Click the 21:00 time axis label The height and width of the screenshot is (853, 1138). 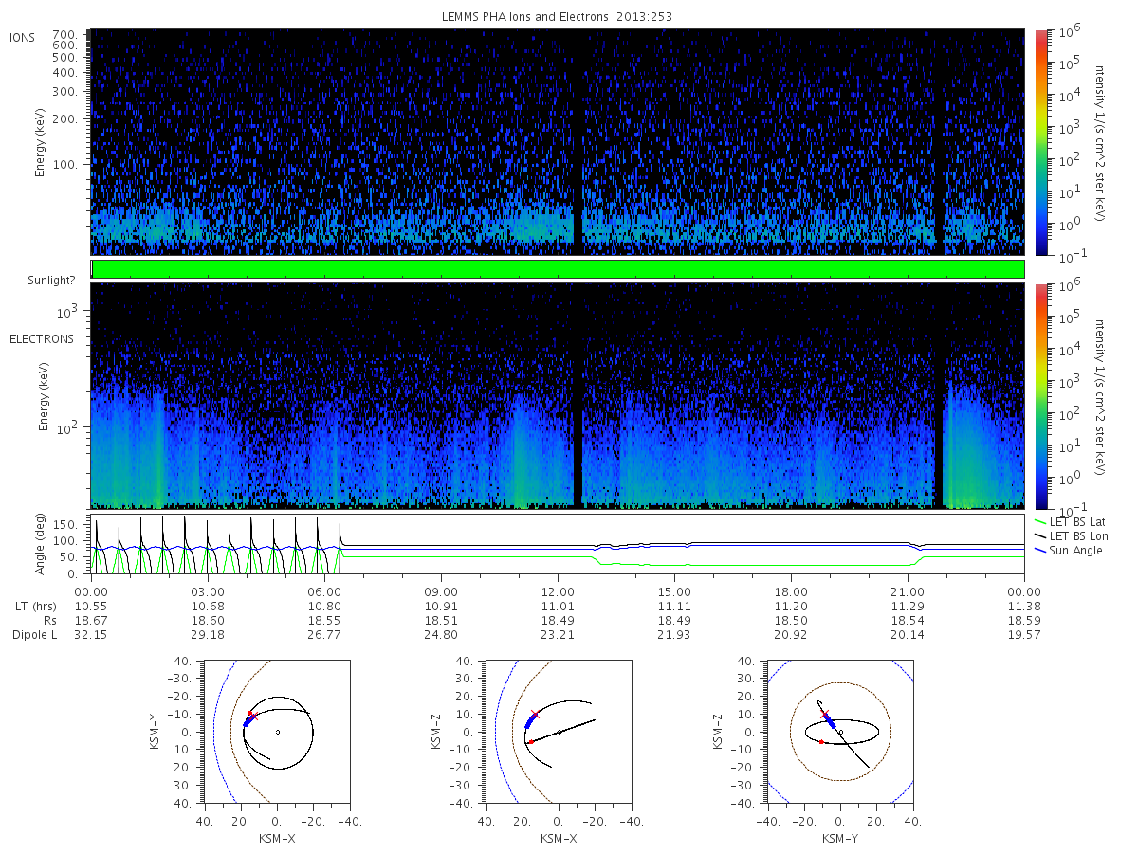(908, 590)
